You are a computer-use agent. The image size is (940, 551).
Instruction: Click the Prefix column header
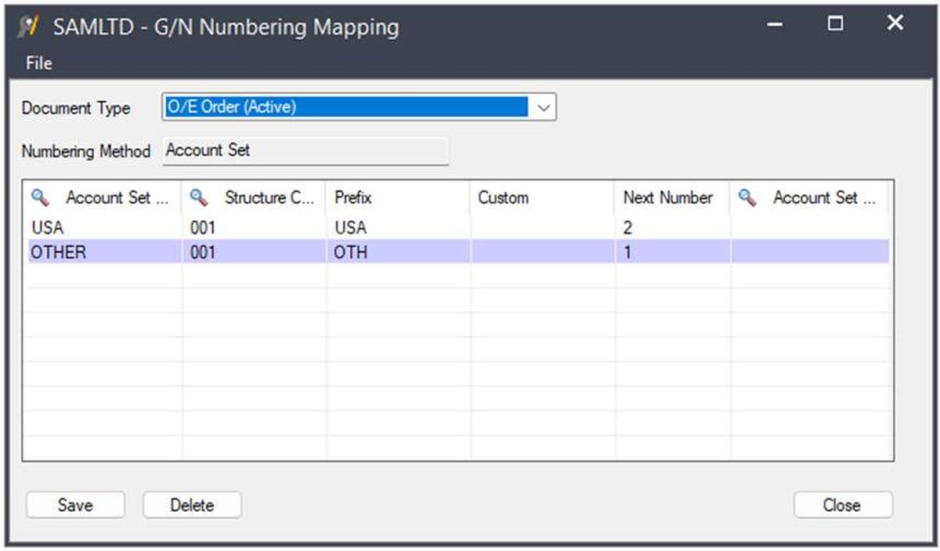tap(398, 198)
